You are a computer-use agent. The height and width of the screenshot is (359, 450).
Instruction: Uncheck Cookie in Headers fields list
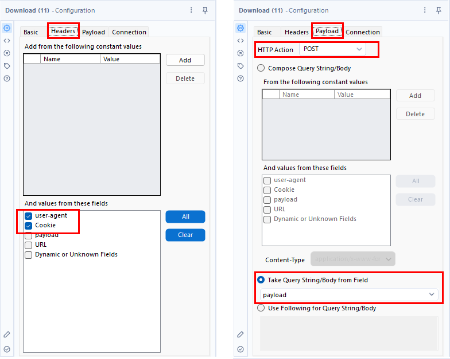point(29,226)
